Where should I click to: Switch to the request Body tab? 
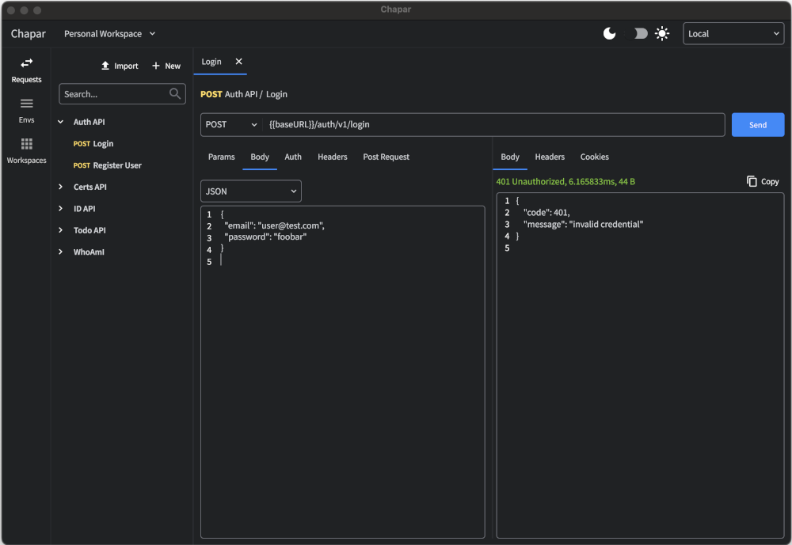coord(260,157)
